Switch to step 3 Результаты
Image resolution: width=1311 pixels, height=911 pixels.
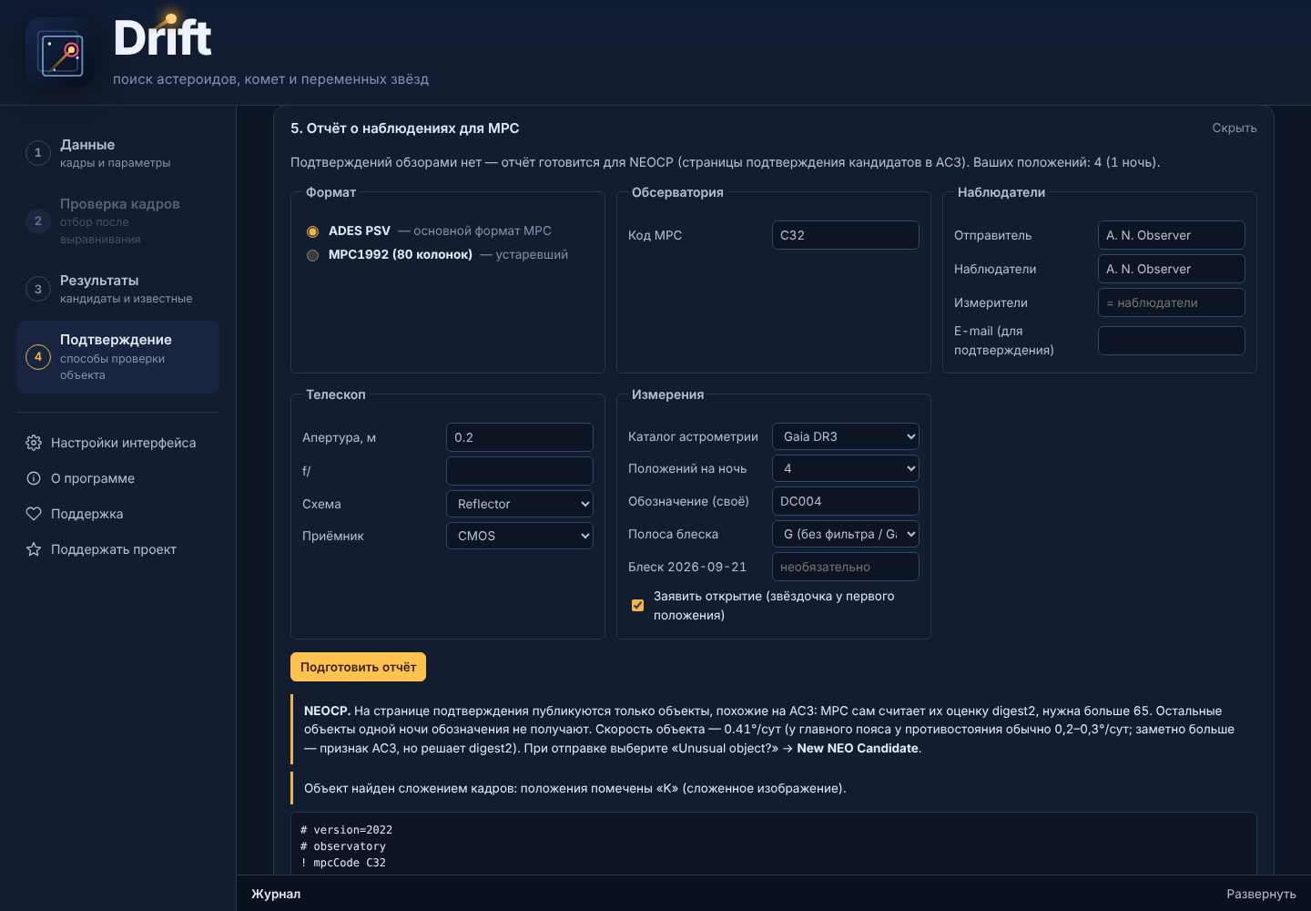pyautogui.click(x=117, y=289)
